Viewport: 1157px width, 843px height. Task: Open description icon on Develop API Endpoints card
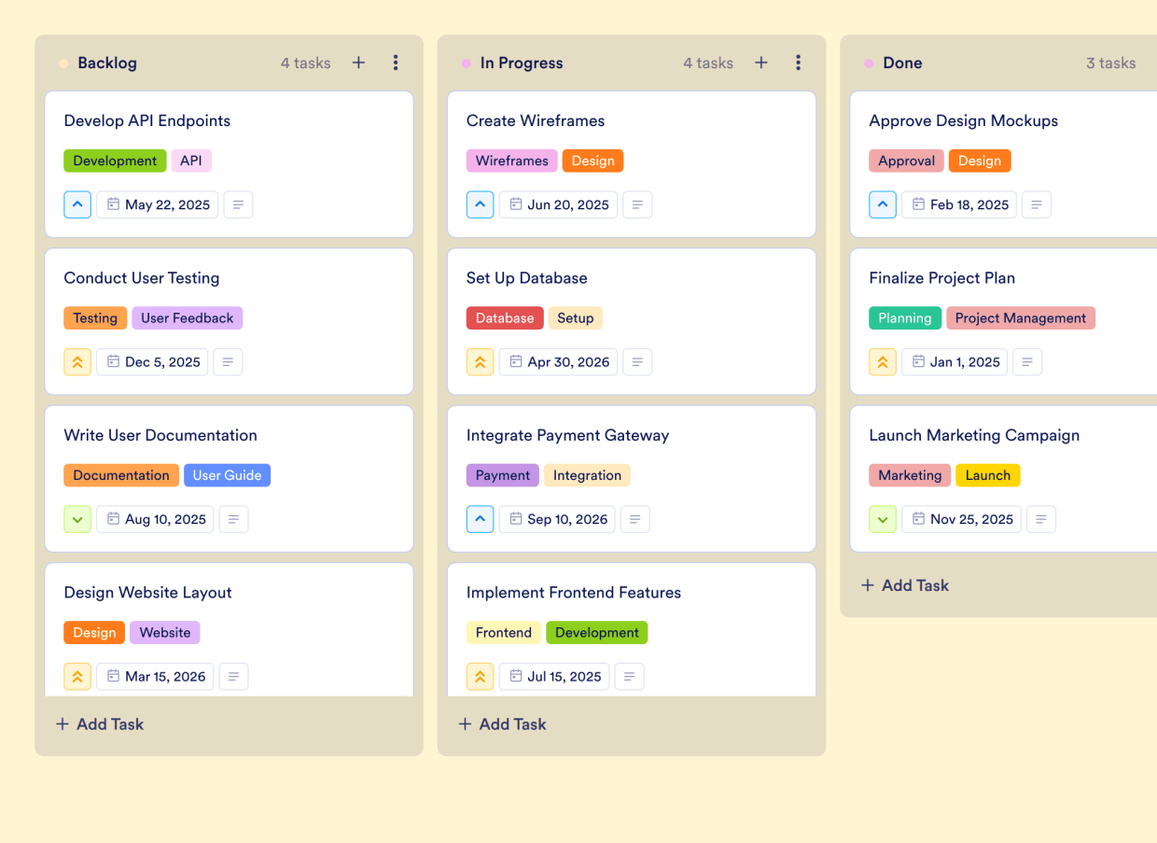[238, 204]
